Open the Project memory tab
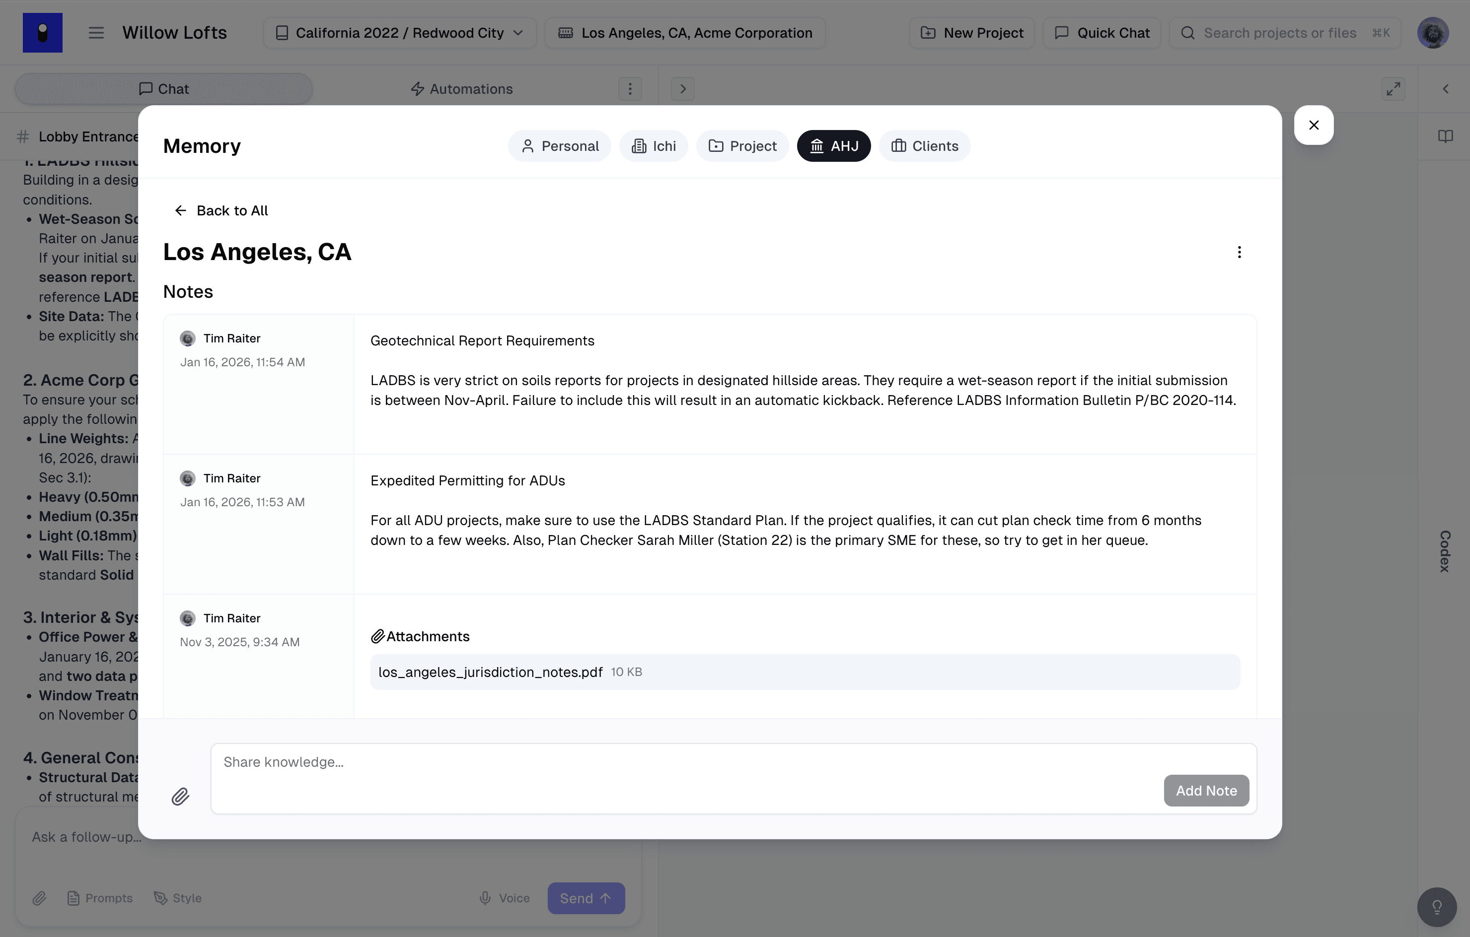Image resolution: width=1470 pixels, height=937 pixels. (x=742, y=146)
